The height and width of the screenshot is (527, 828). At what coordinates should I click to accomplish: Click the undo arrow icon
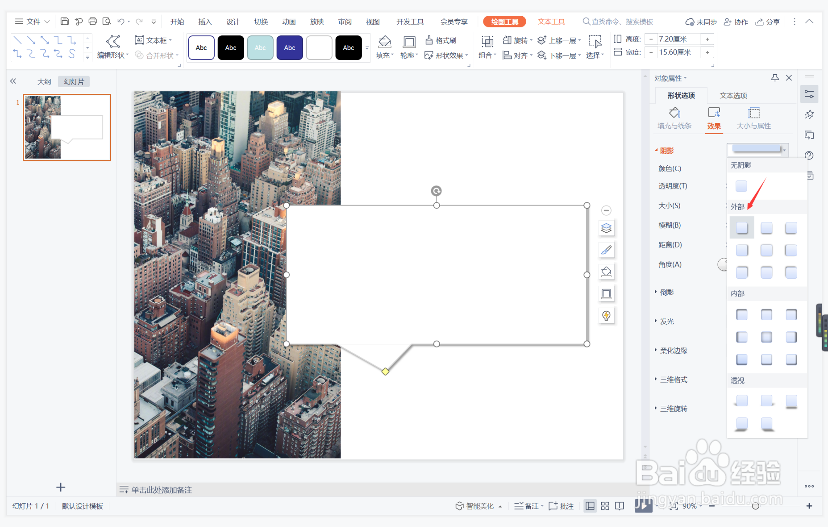[x=121, y=21]
